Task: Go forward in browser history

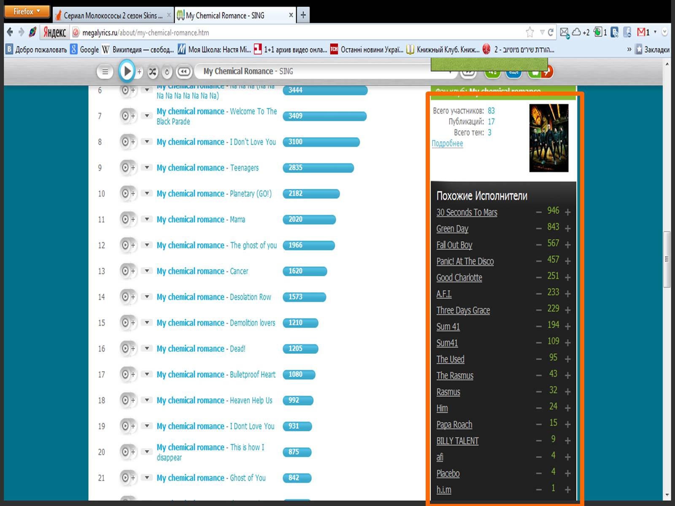Action: [21, 32]
